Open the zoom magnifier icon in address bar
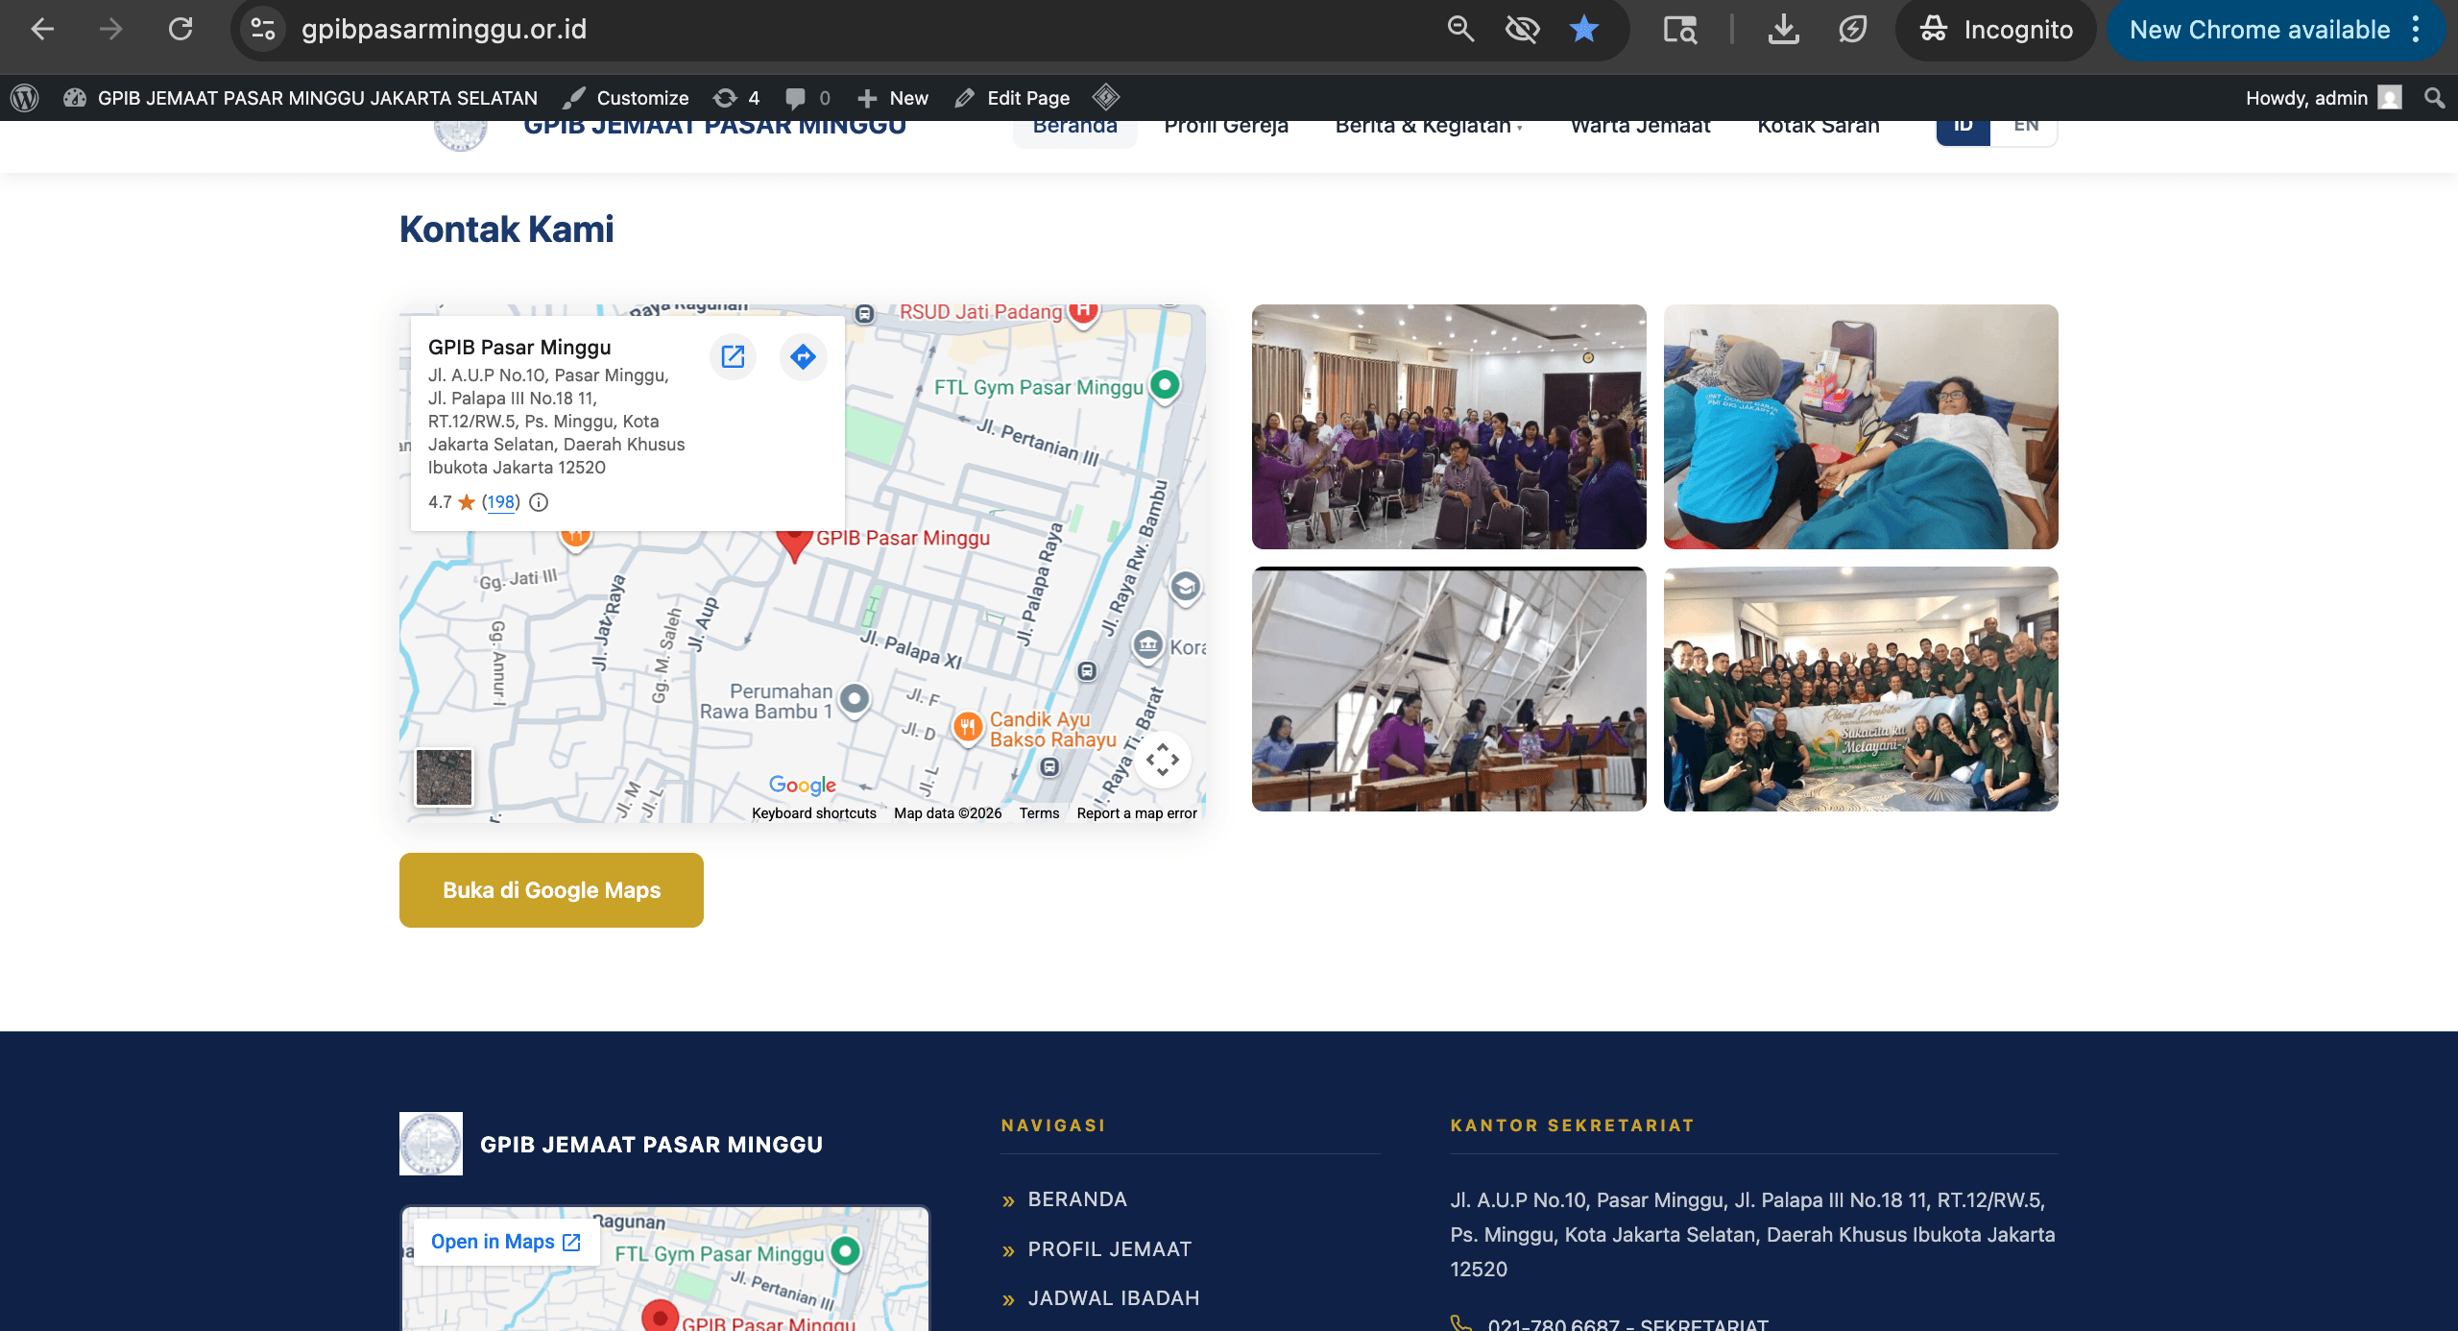Screen dimensions: 2458x1331 click(1460, 30)
